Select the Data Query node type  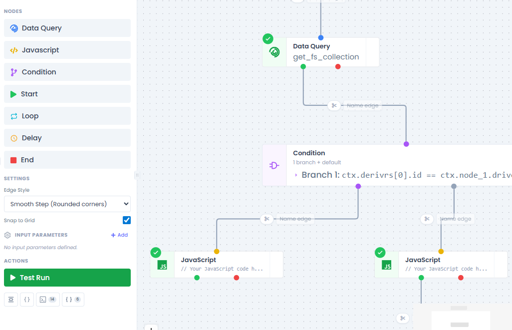67,28
